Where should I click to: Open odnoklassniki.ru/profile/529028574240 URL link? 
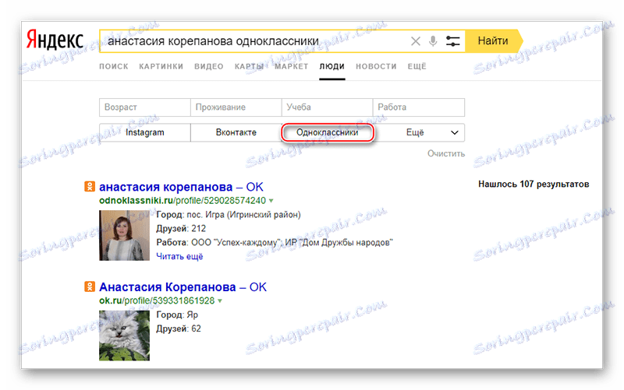pyautogui.click(x=183, y=201)
